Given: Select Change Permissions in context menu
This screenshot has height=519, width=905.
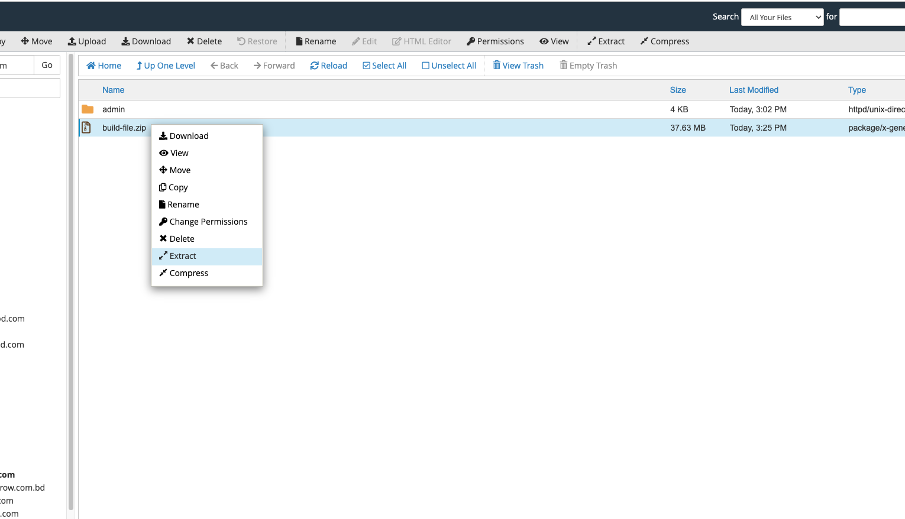Looking at the screenshot, I should click(208, 222).
